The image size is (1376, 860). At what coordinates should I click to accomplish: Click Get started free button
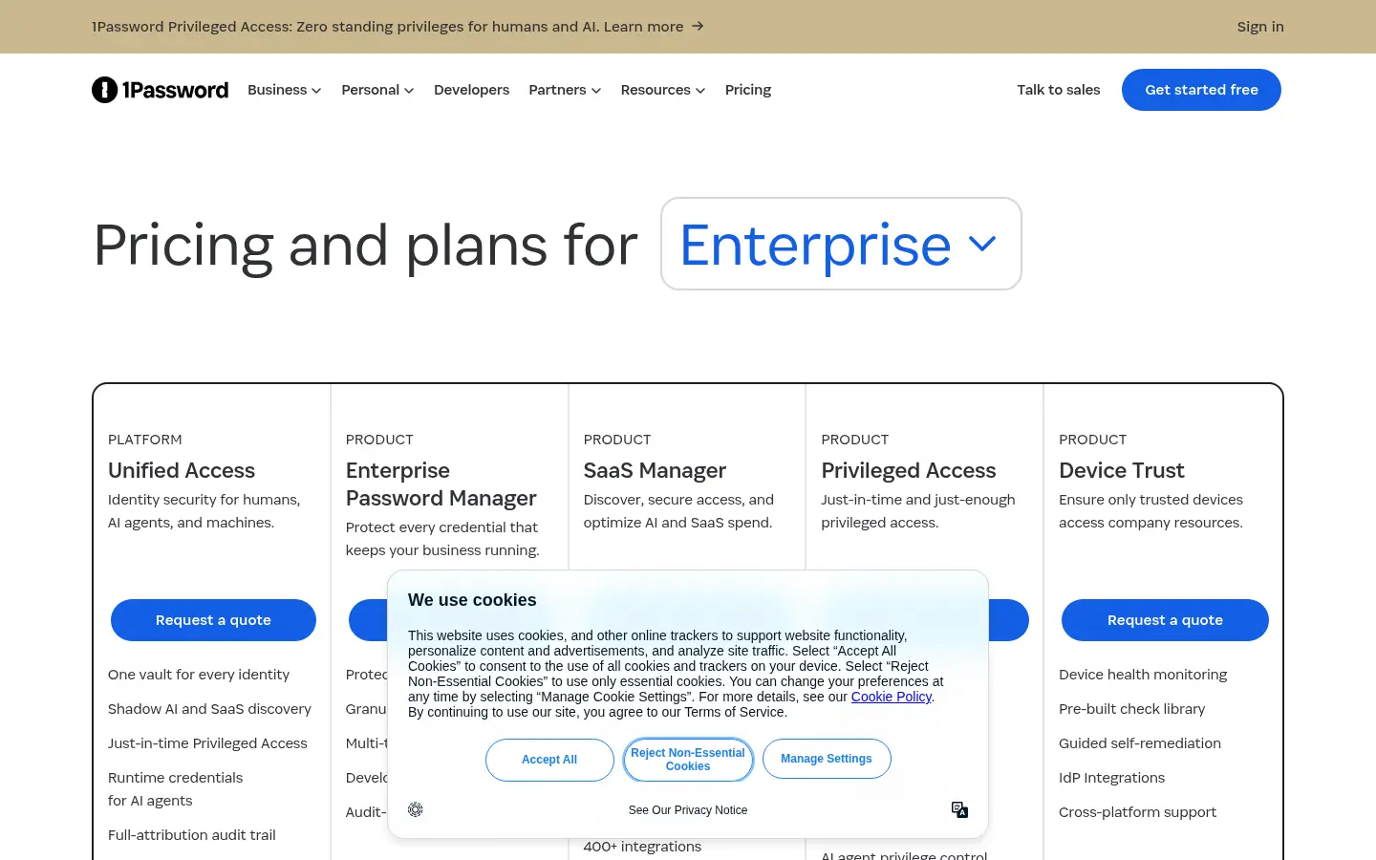pyautogui.click(x=1201, y=90)
